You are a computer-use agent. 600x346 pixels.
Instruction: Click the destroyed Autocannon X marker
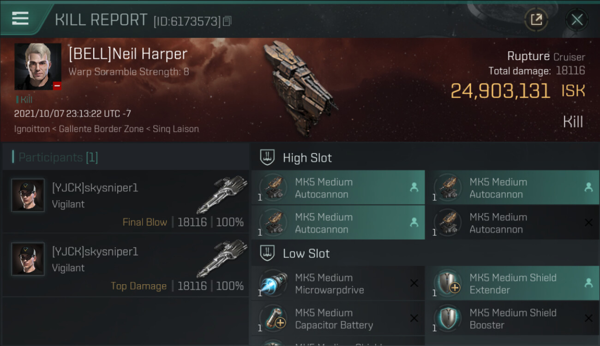point(588,223)
